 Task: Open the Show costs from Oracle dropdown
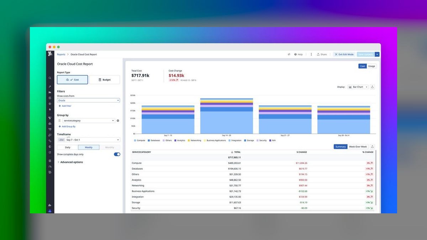coord(88,100)
